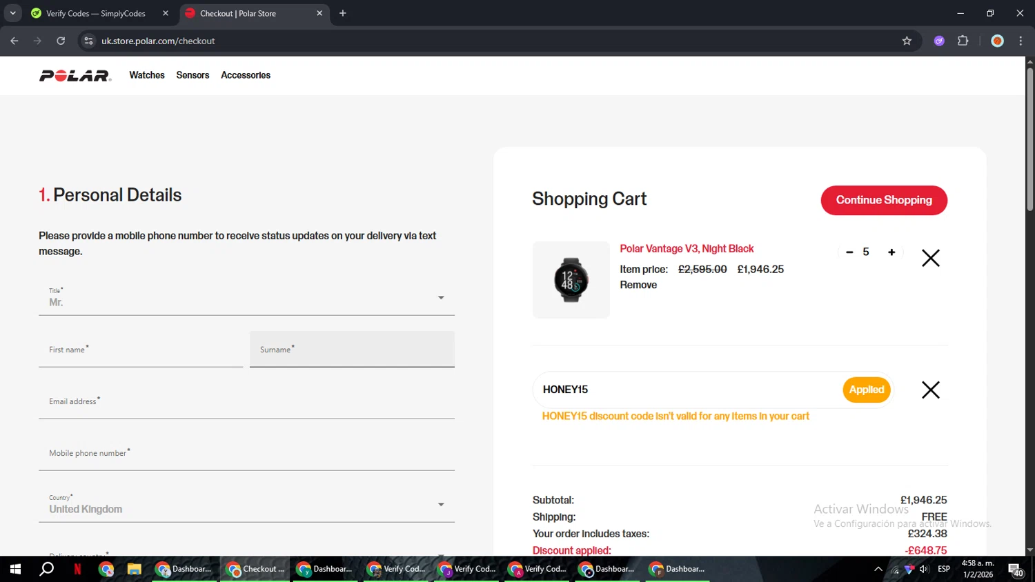Click Continue Shopping button

tap(884, 200)
